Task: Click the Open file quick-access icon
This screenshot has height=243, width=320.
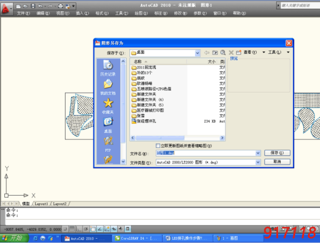Action: coord(25,6)
